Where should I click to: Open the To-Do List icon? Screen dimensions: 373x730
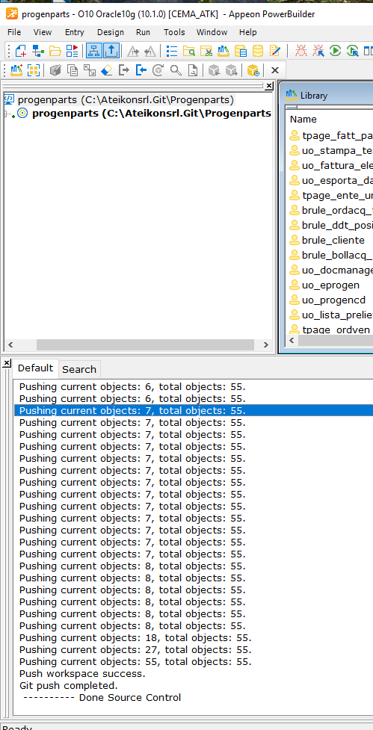[x=172, y=50]
